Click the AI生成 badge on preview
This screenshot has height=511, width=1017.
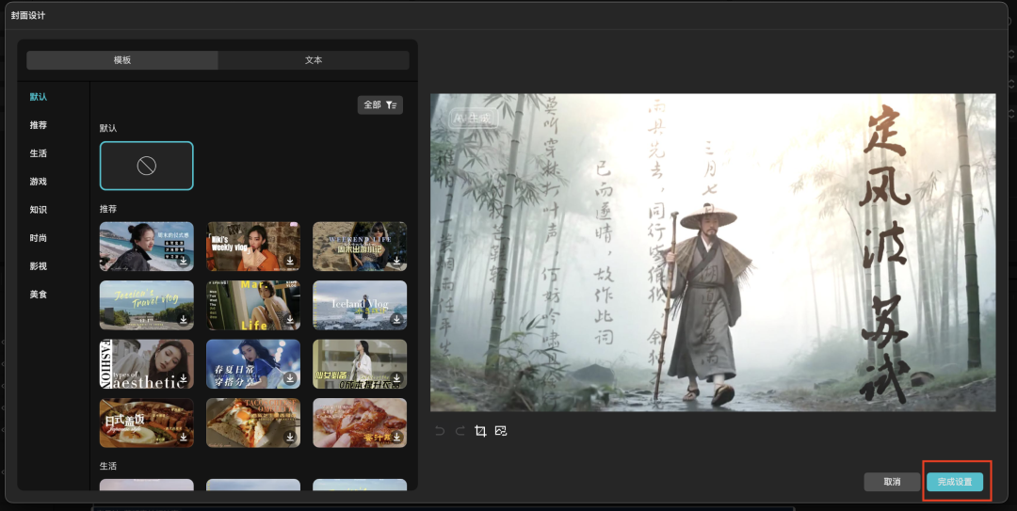474,118
